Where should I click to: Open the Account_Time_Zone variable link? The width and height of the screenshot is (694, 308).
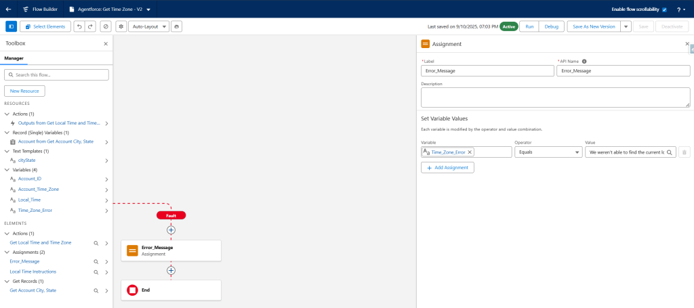[x=39, y=190]
